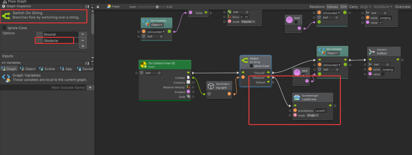This screenshot has height=155, width=412.
Task: Click the Get Variable node icon
Action: pyautogui.click(x=146, y=23)
